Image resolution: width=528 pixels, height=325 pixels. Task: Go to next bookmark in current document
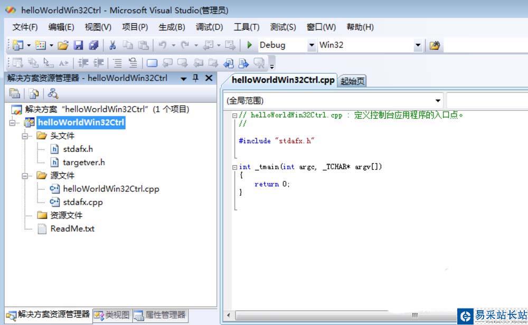[x=243, y=63]
